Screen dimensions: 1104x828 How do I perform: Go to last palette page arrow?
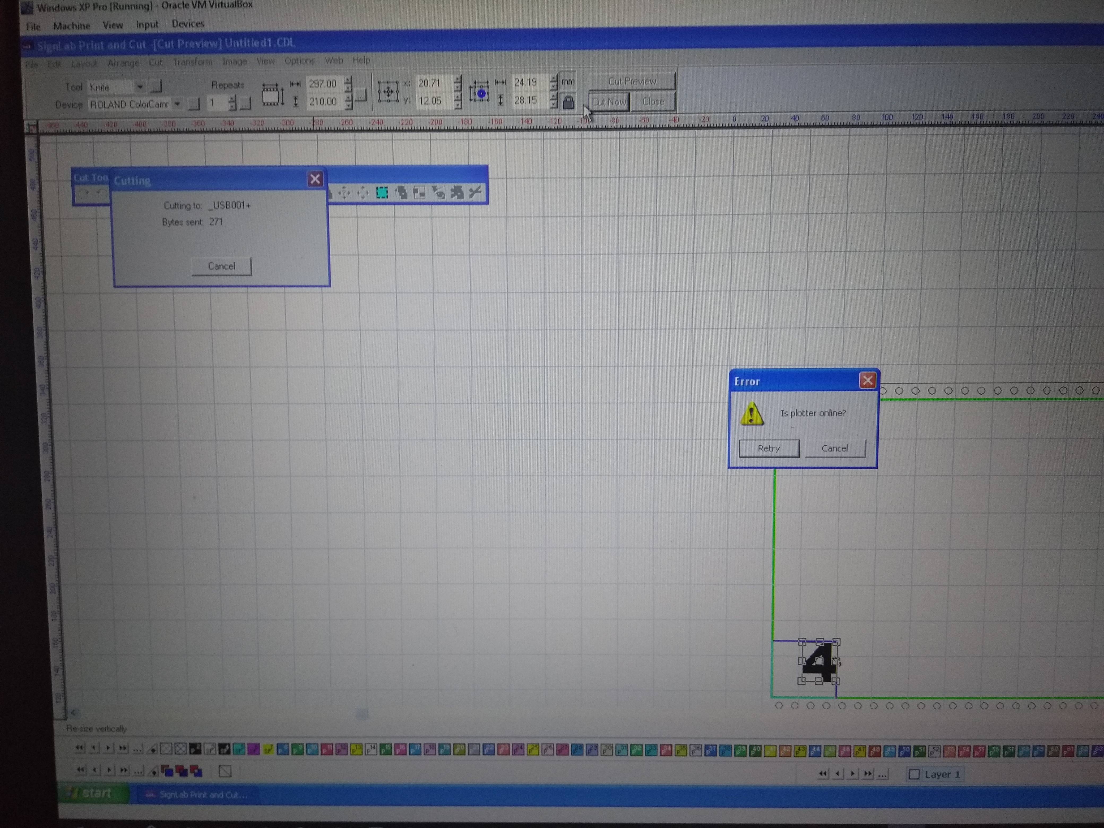coord(123,748)
